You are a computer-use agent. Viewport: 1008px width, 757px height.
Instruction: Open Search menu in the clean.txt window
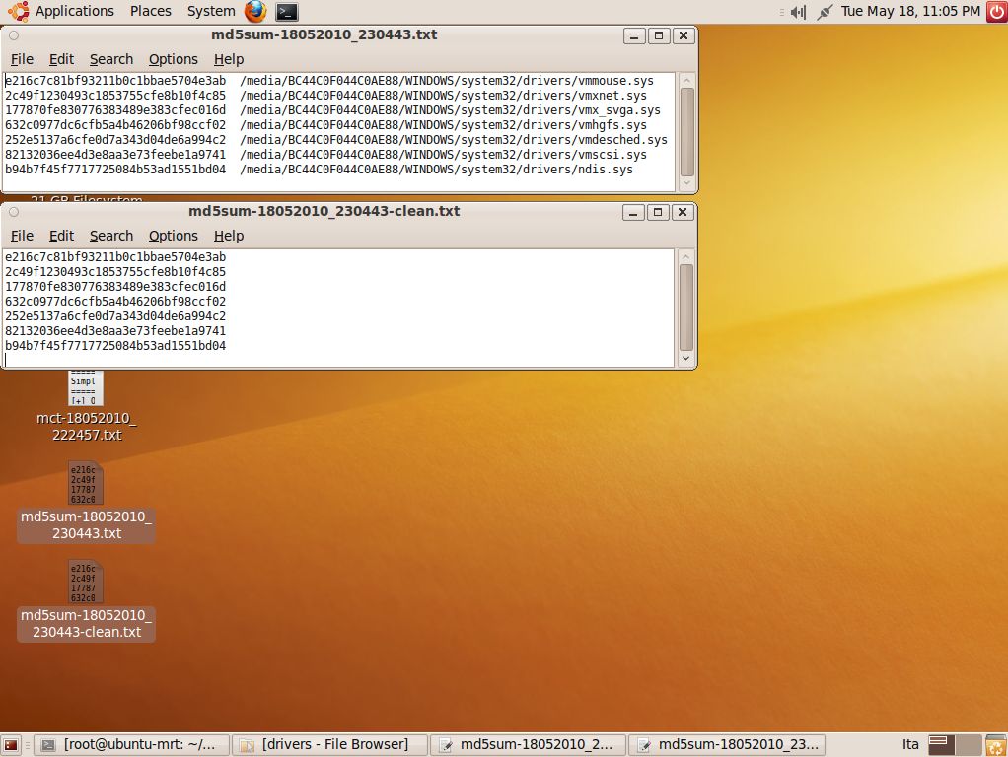[111, 236]
